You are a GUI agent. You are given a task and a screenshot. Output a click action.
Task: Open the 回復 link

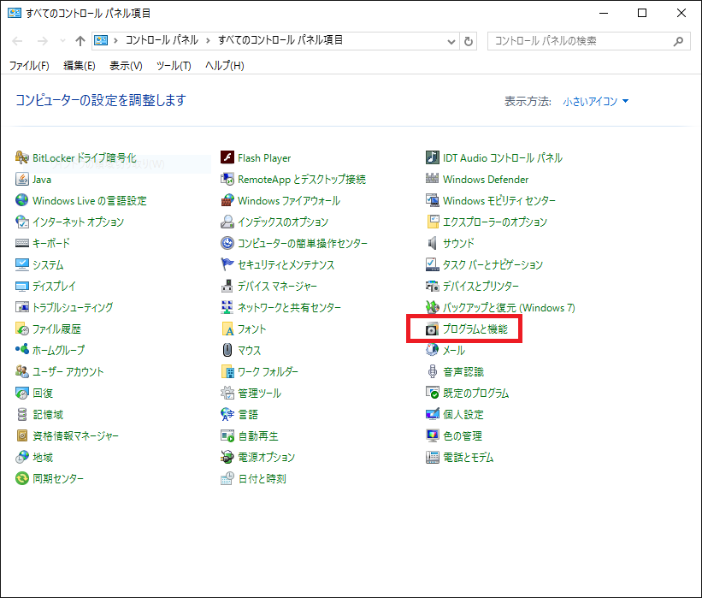43,394
